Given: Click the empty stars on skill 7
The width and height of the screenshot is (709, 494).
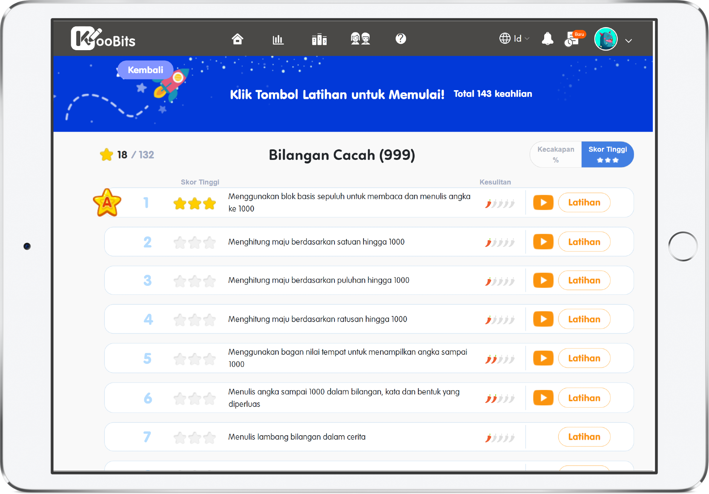Looking at the screenshot, I should coord(195,437).
